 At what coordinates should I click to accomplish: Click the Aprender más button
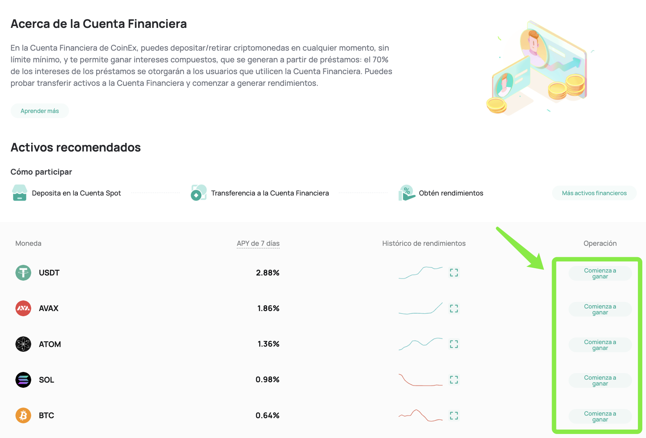pyautogui.click(x=40, y=111)
